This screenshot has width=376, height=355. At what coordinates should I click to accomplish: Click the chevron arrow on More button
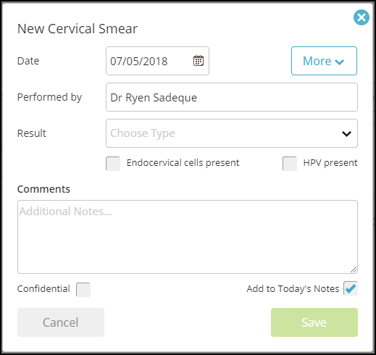pos(339,62)
